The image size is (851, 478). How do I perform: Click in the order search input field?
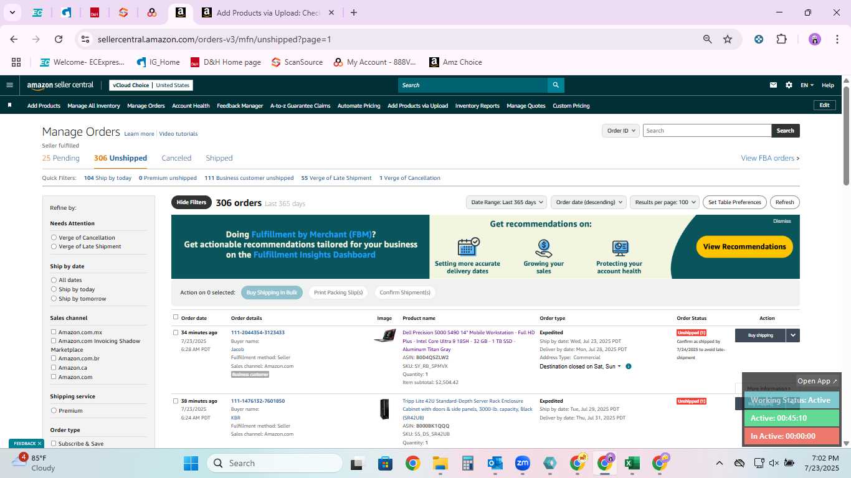[707, 131]
